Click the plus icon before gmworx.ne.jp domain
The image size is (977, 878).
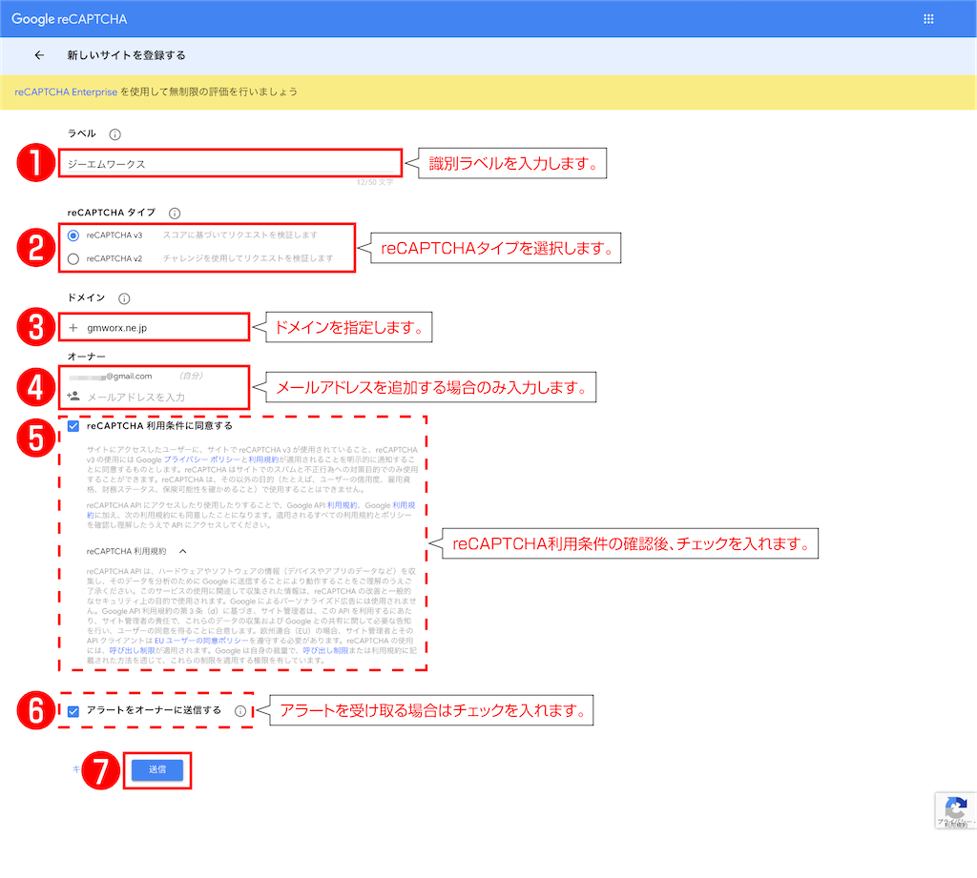(x=73, y=328)
